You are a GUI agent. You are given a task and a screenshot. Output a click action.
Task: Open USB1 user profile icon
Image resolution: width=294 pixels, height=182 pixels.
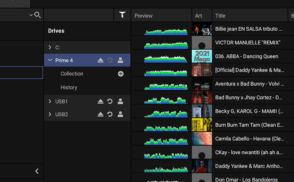point(121,101)
